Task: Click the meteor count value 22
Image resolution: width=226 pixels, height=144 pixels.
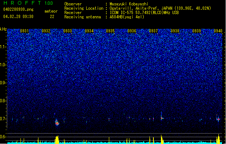Action: [52, 17]
